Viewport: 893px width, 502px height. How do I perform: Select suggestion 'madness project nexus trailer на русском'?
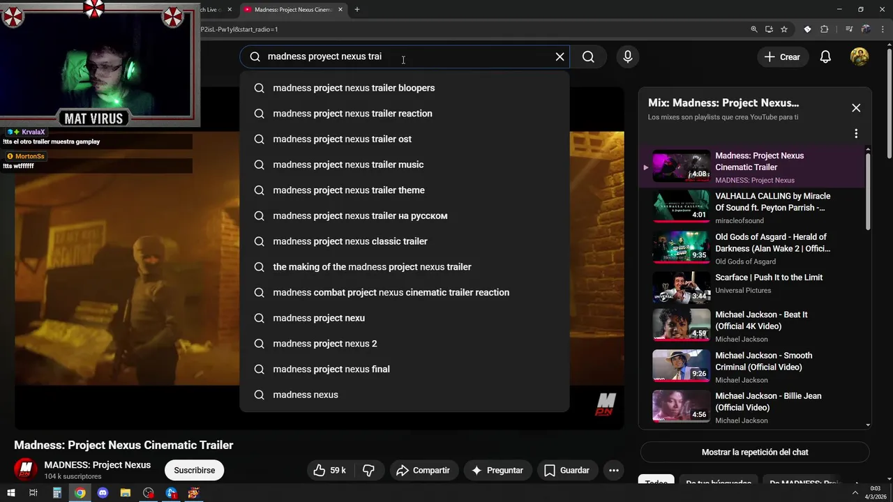point(405,215)
